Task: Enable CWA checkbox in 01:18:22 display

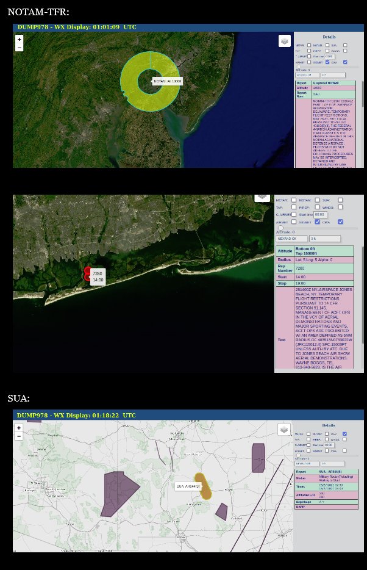Action: coord(344,451)
